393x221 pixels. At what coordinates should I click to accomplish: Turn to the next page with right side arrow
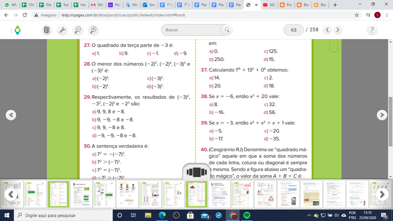tap(382, 115)
